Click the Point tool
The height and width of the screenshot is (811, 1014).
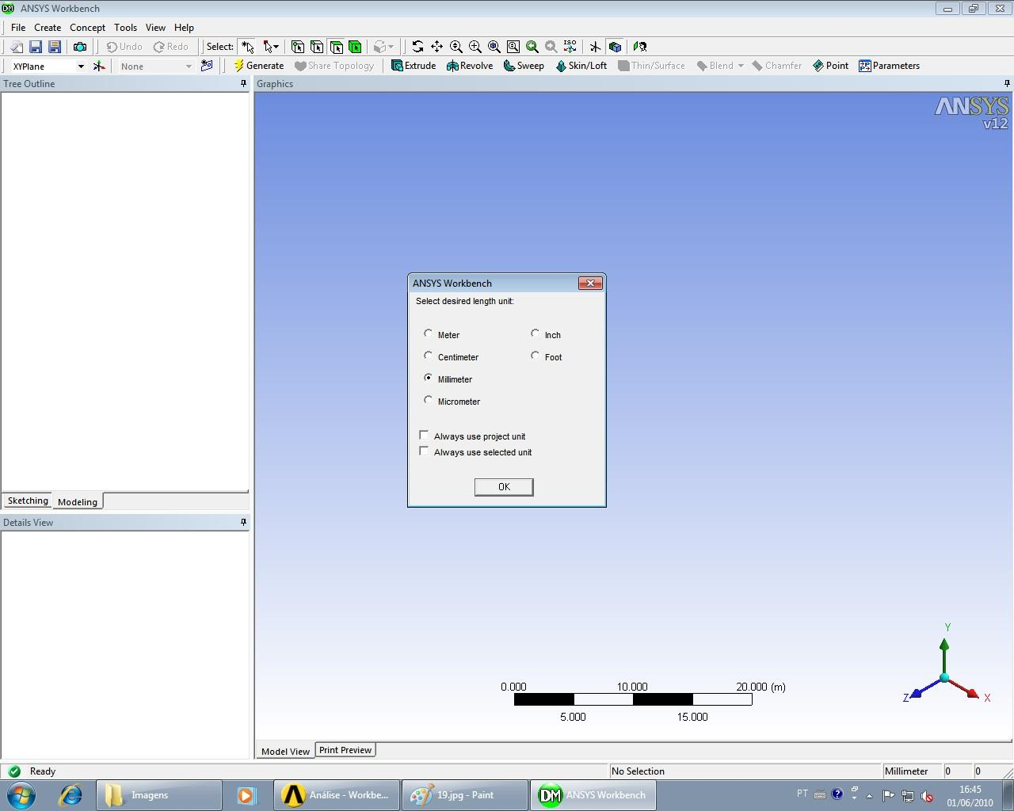tap(830, 66)
